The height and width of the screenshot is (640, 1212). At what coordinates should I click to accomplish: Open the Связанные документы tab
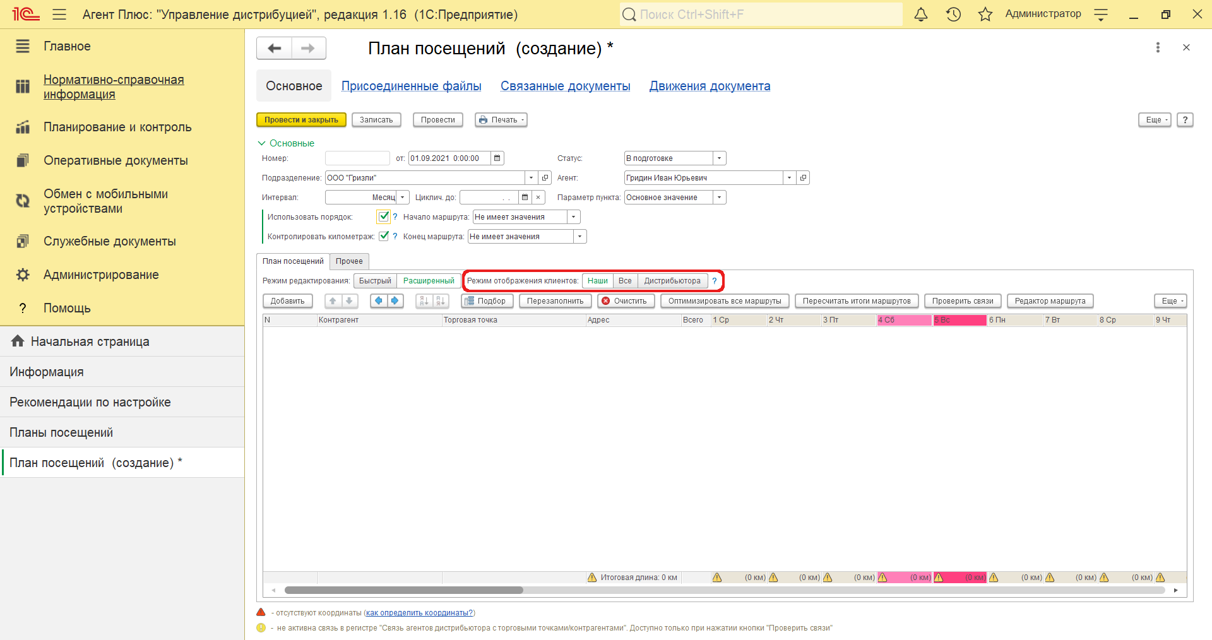(566, 86)
